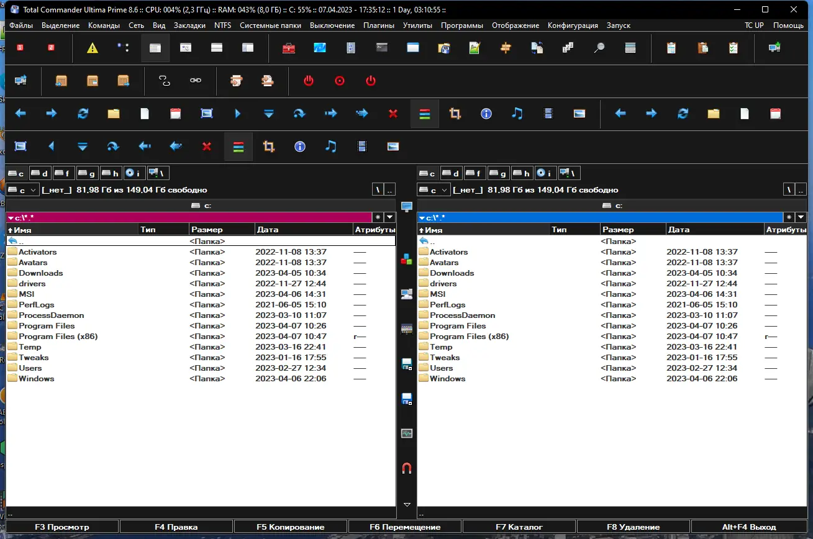Image resolution: width=813 pixels, height=539 pixels.
Task: Click the orange signpost toolbar icon
Action: click(506, 48)
